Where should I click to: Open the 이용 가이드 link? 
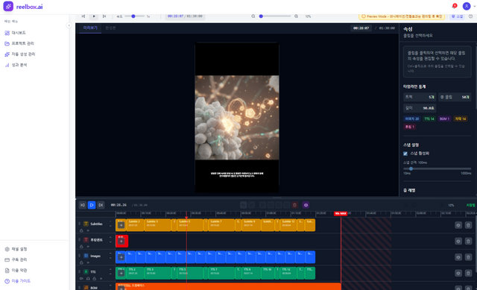[x=18, y=281]
